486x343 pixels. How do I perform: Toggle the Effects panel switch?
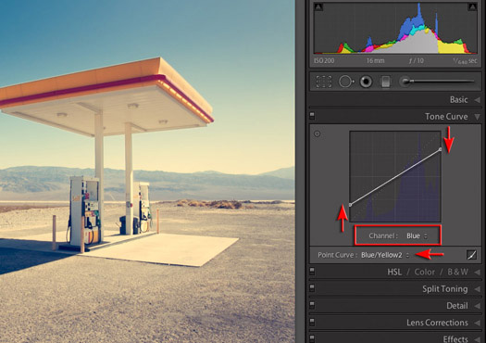coord(312,338)
